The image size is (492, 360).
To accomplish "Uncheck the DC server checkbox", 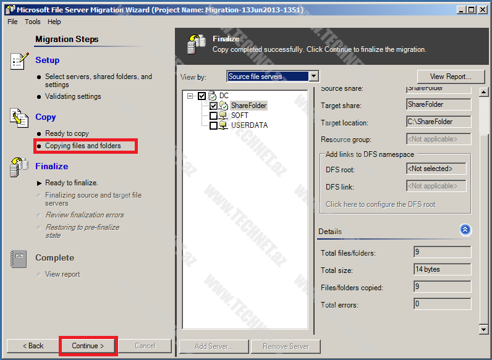I will point(201,96).
